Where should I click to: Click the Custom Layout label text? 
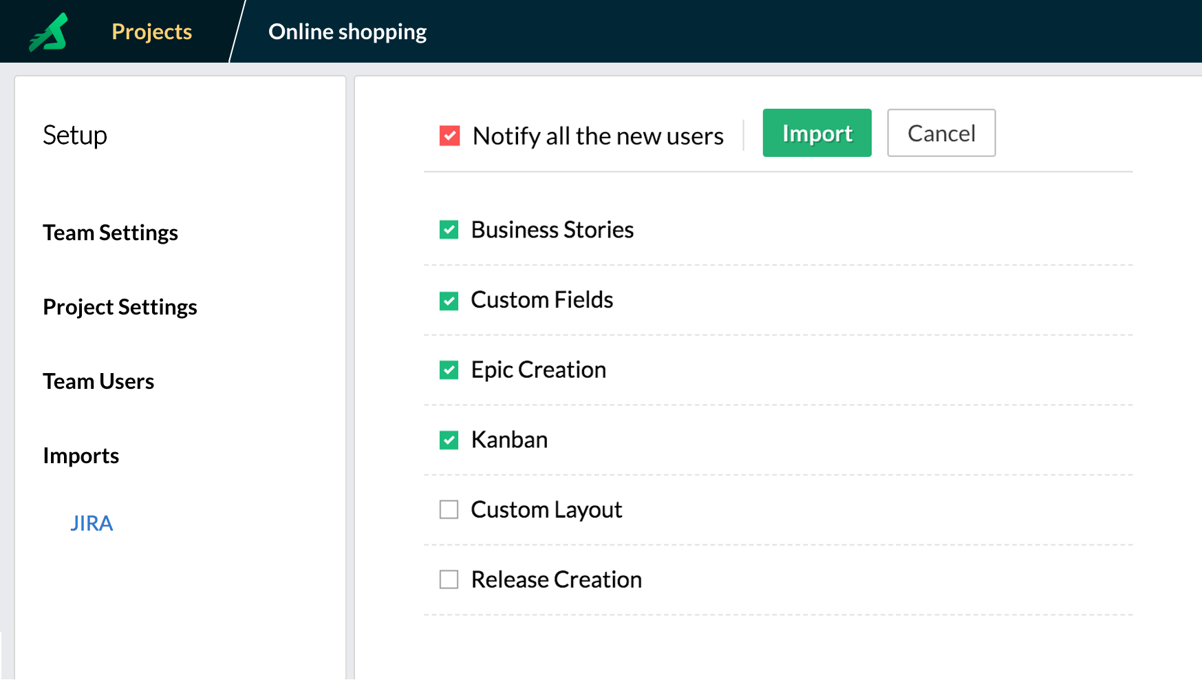point(546,510)
